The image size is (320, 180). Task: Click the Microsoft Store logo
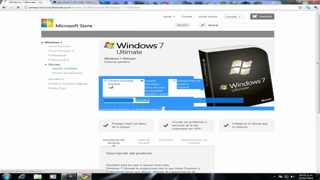66,23
